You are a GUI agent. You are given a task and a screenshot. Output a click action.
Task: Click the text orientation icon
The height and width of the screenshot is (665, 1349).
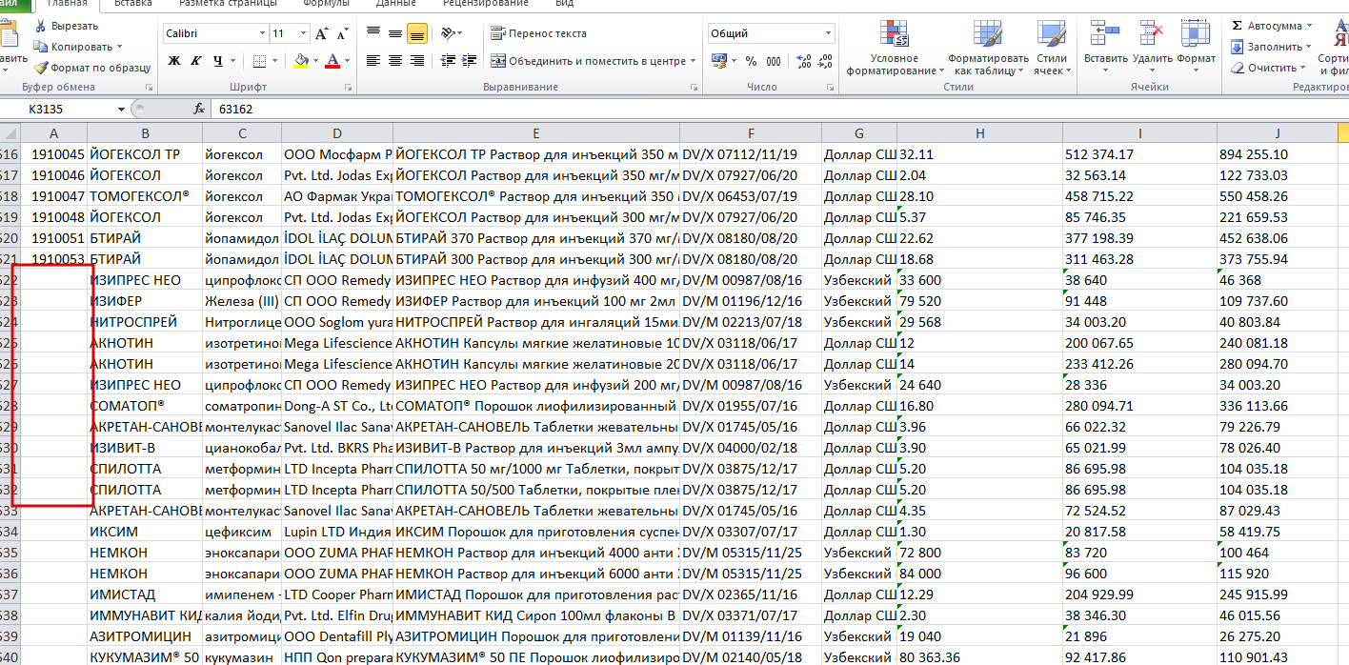pos(449,34)
